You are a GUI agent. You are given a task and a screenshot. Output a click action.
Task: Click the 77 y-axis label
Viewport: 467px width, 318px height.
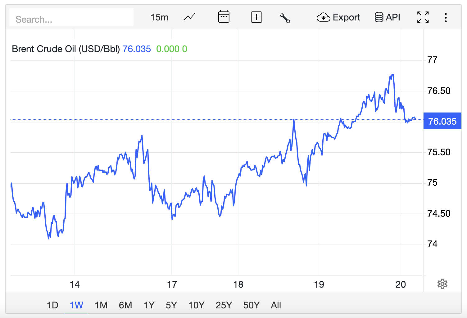[x=432, y=60]
